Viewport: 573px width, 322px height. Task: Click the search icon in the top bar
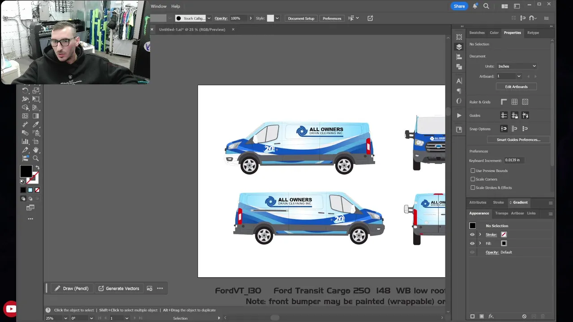[486, 6]
